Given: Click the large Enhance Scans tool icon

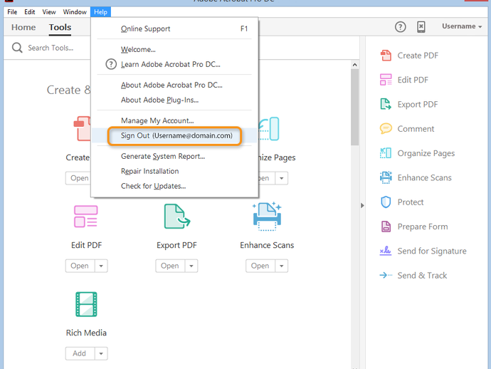Looking at the screenshot, I should point(267,217).
